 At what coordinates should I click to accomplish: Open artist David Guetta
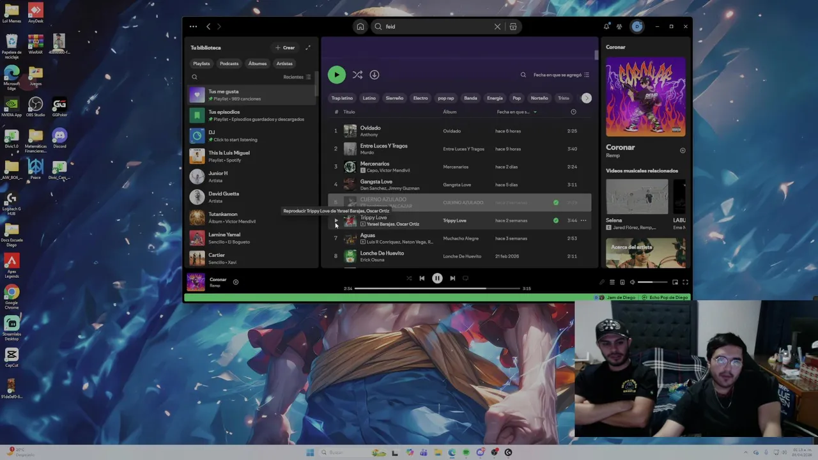[x=252, y=197]
